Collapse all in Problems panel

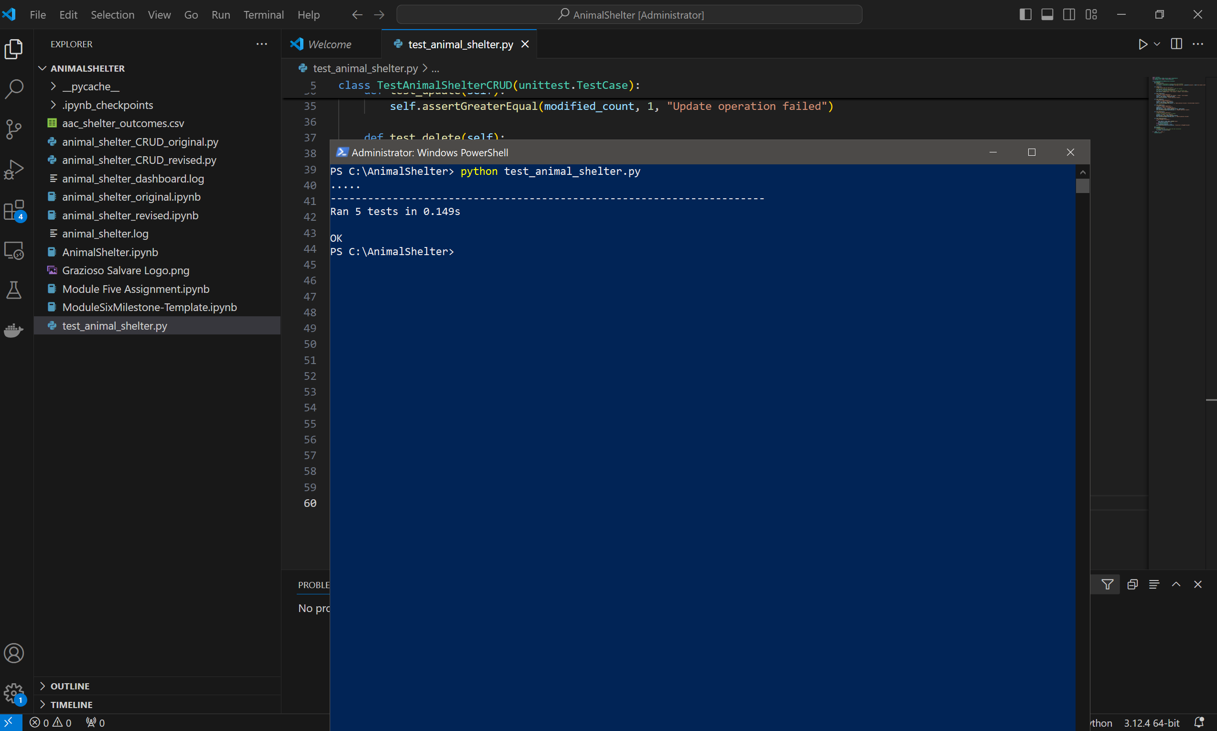pyautogui.click(x=1132, y=585)
